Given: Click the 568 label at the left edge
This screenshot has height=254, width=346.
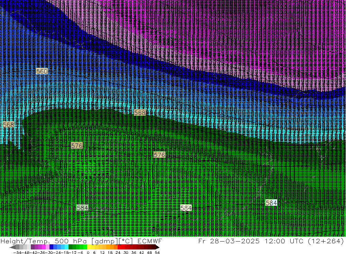Looking at the screenshot, I should (x=8, y=125).
